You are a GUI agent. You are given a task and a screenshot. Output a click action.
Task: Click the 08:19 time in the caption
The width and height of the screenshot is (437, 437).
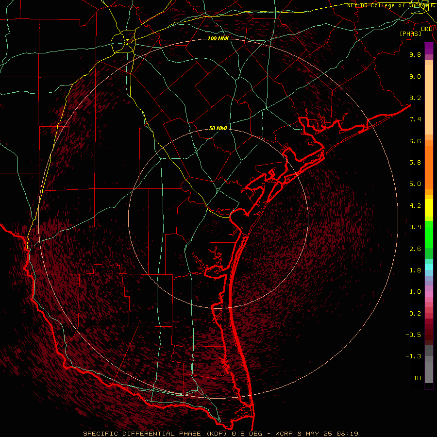[x=348, y=434]
